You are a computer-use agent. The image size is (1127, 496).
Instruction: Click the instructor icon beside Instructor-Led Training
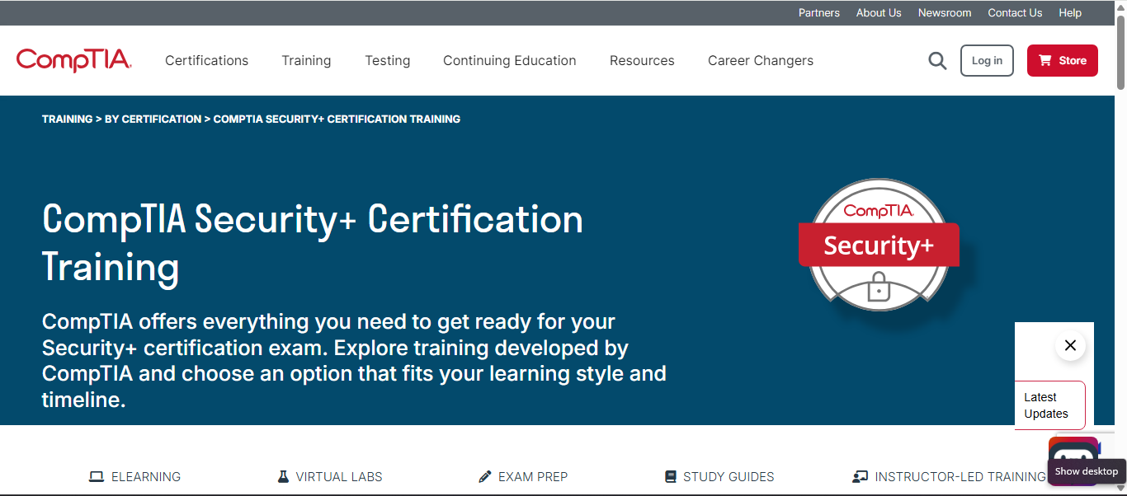click(861, 476)
